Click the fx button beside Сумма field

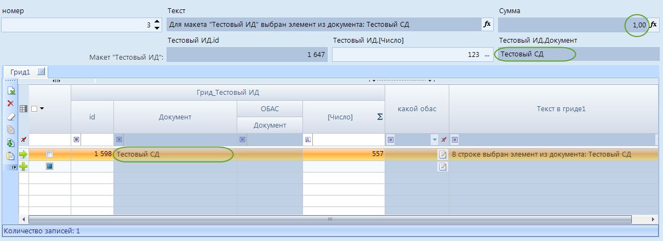tap(654, 25)
